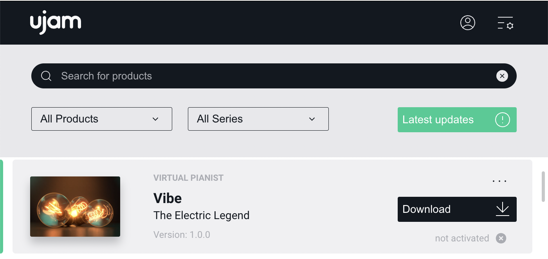Click the green status bar beside the Vibe card

(3, 207)
